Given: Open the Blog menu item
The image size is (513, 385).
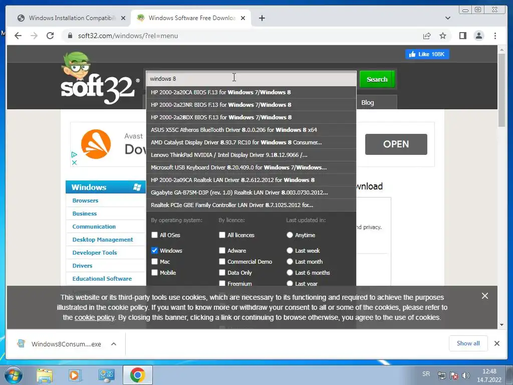Looking at the screenshot, I should [x=367, y=102].
